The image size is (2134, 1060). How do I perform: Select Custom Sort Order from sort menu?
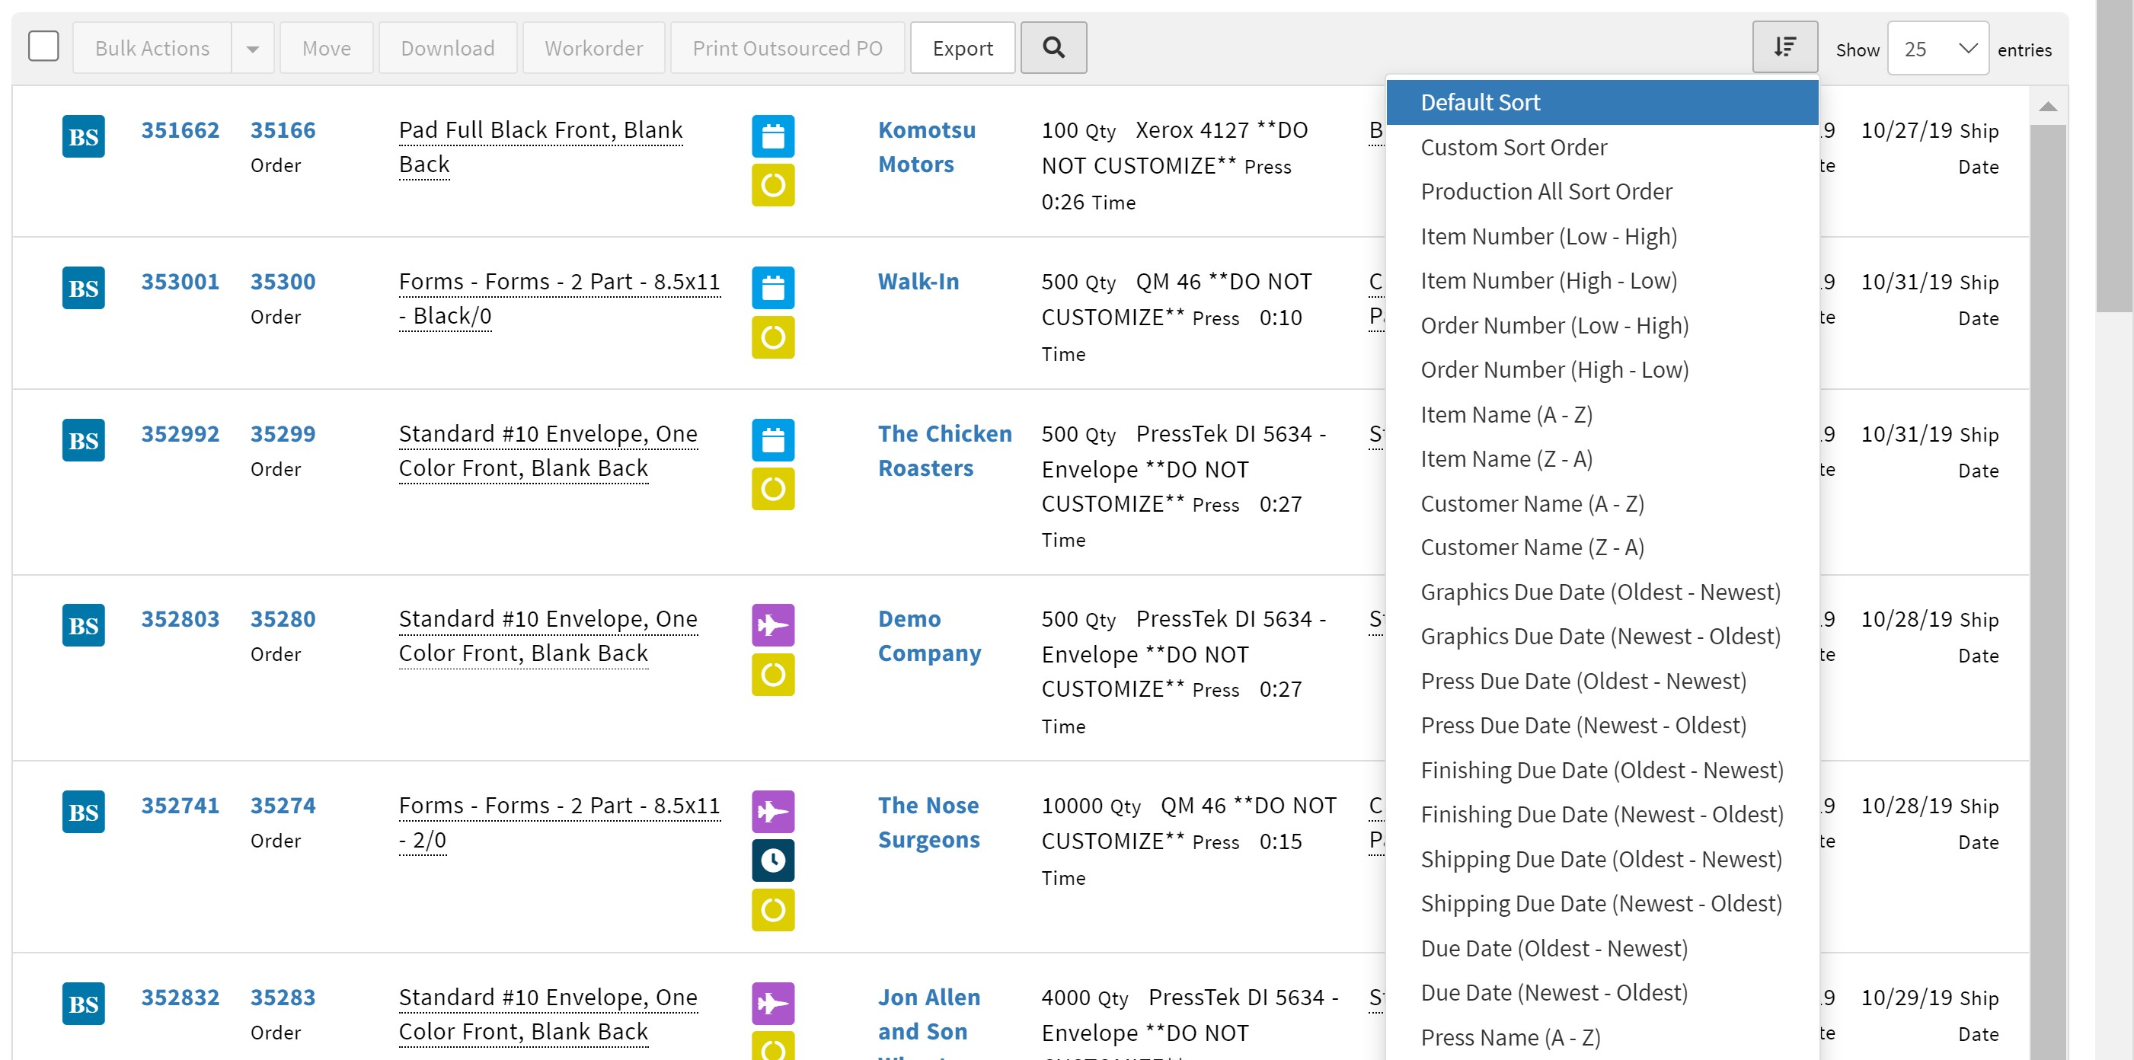tap(1513, 148)
